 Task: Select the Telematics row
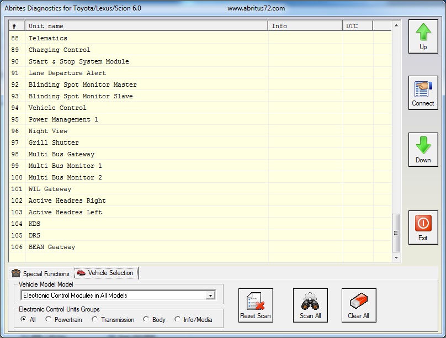pos(200,38)
